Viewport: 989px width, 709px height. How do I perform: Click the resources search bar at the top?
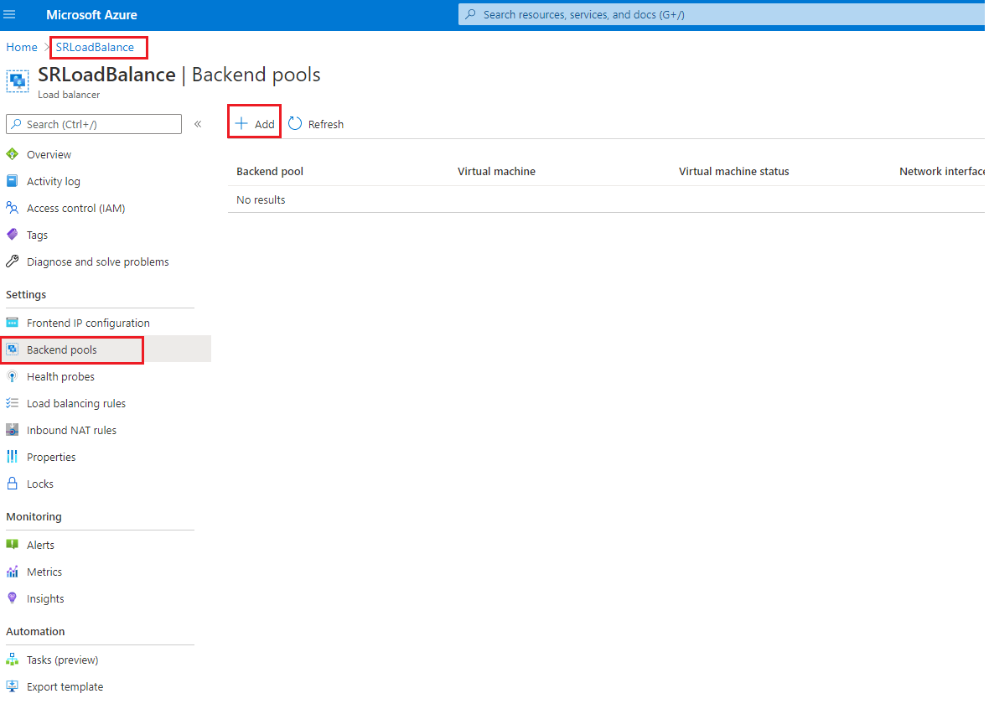tap(721, 14)
